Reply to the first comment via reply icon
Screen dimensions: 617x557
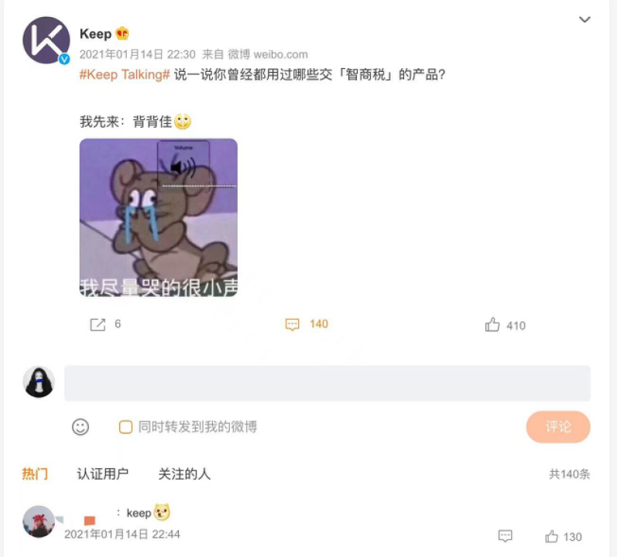coord(505,536)
